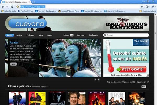Screen dimensions: 157x105
Task: Open the Facebook | Inicio bookmark
Action: coord(26,11)
